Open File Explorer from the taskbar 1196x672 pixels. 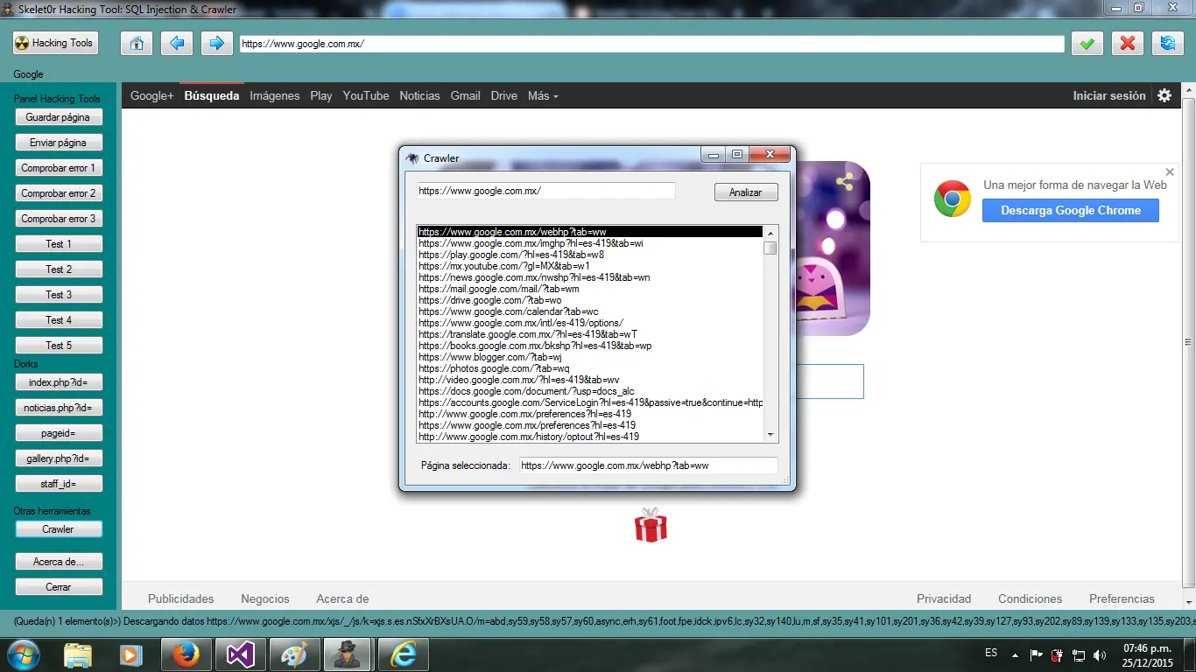[x=78, y=654]
